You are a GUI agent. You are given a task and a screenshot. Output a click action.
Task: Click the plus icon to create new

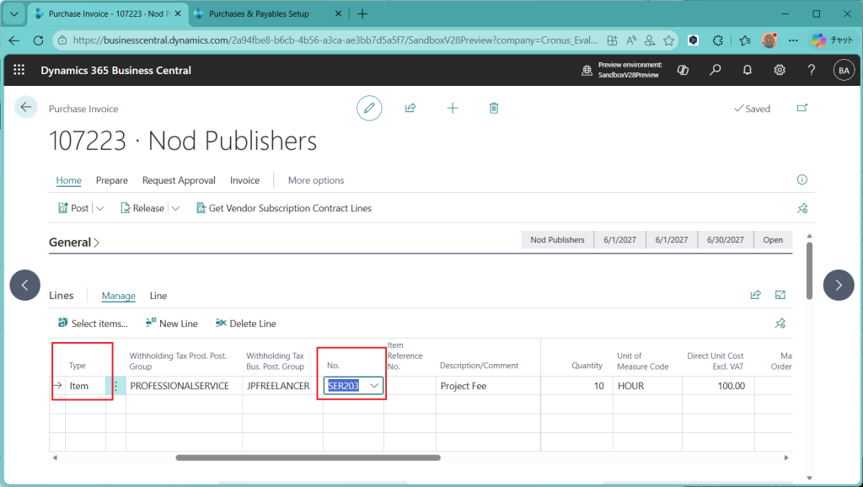tap(453, 108)
